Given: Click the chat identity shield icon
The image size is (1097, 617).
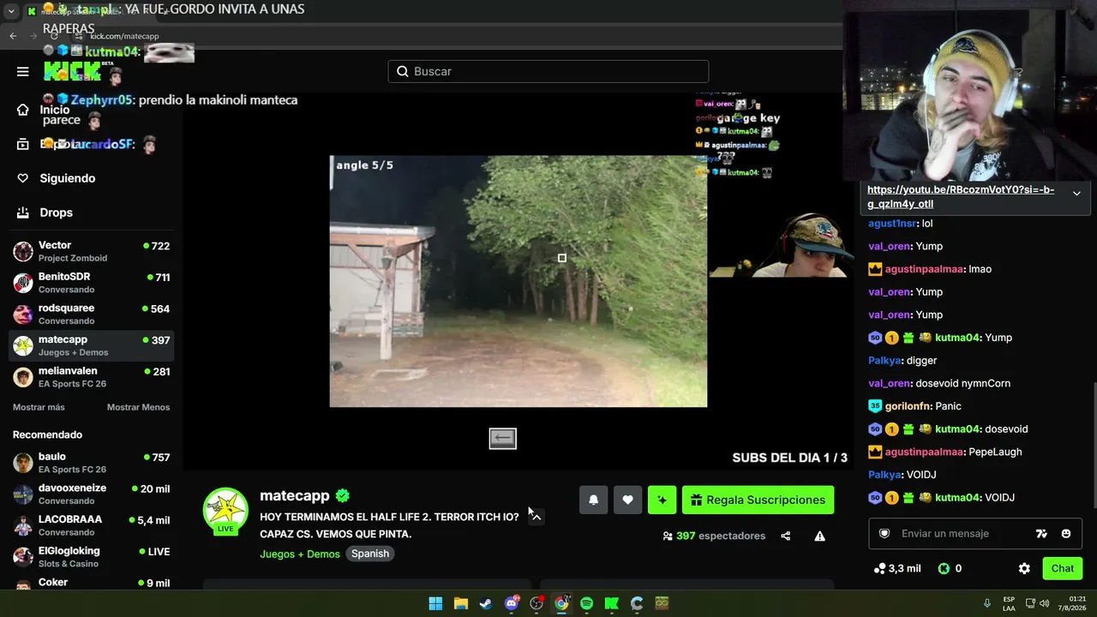Looking at the screenshot, I should point(884,533).
